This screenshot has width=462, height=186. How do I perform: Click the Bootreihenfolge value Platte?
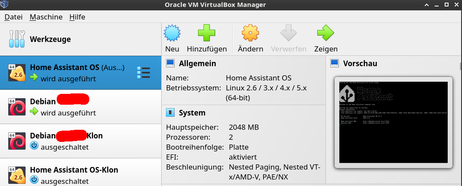click(x=239, y=147)
